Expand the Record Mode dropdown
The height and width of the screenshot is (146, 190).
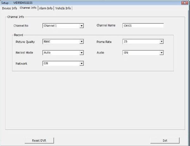[81, 53]
